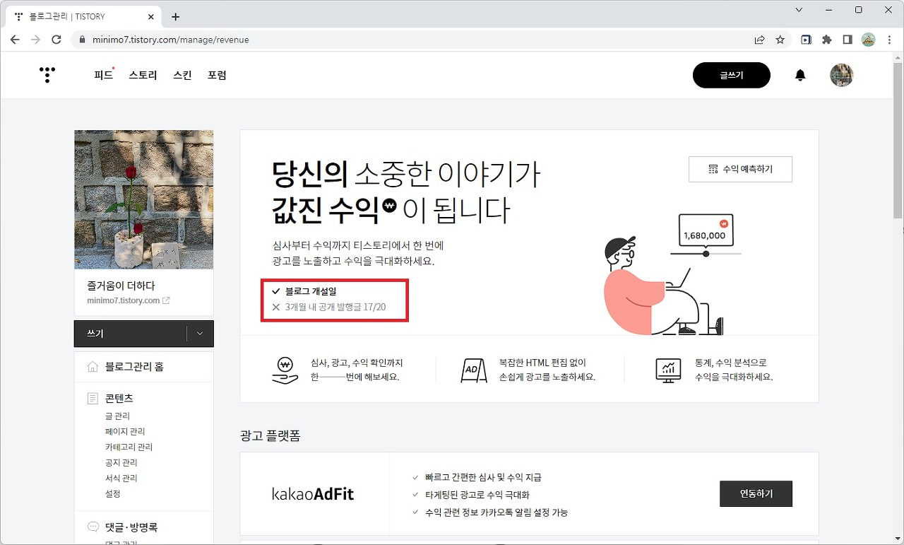Open 페이지 관리

(125, 431)
